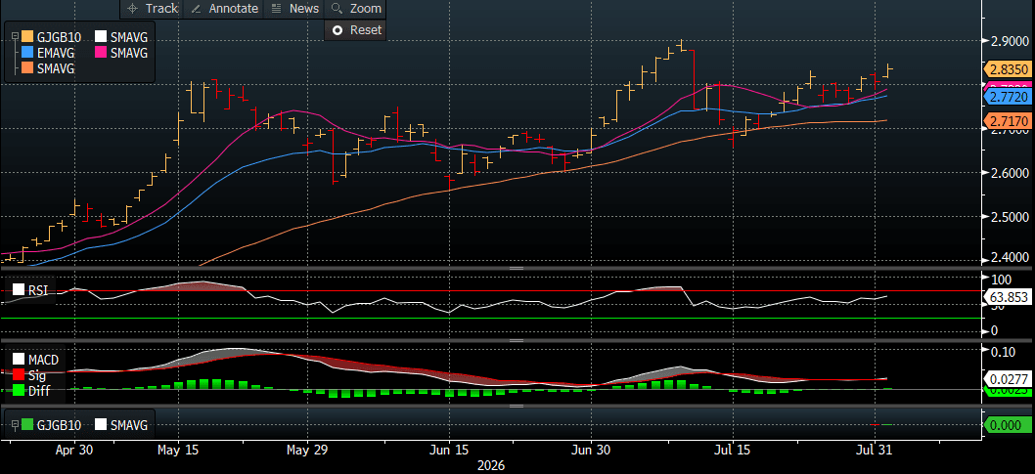
Task: Click the blue EMAVG color swatch
Action: point(27,53)
